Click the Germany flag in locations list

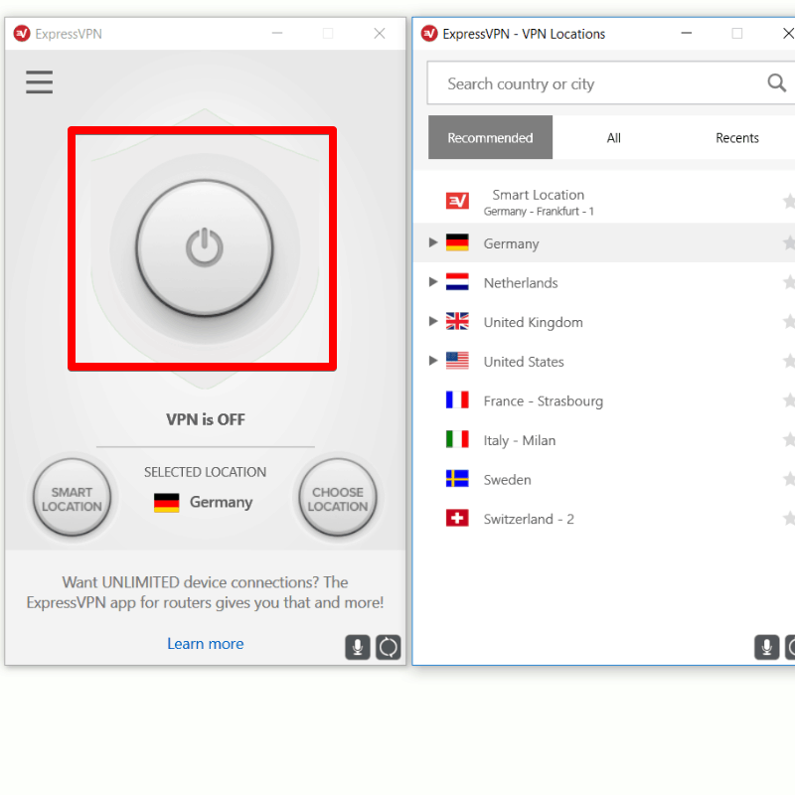coord(457,242)
